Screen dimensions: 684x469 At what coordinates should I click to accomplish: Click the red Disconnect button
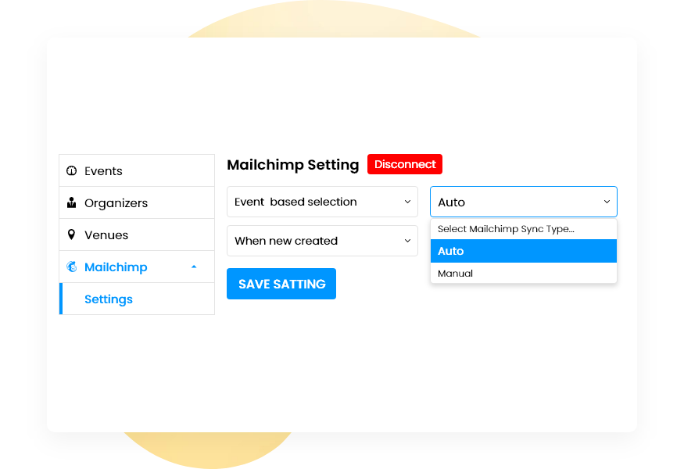(404, 164)
